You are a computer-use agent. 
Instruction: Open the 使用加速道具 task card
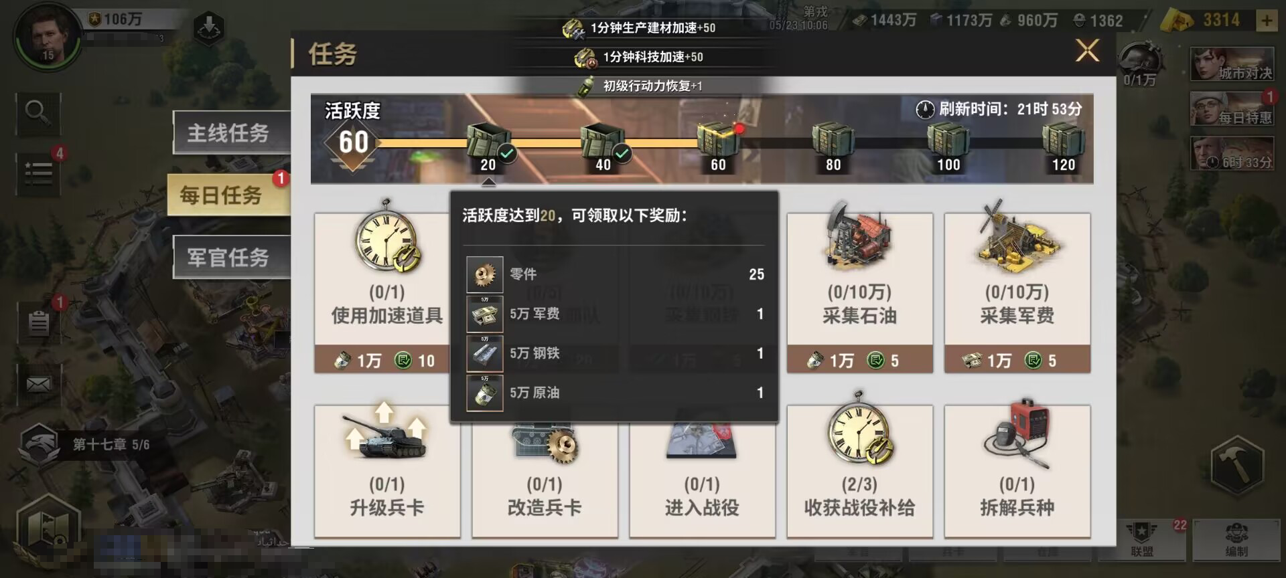386,292
